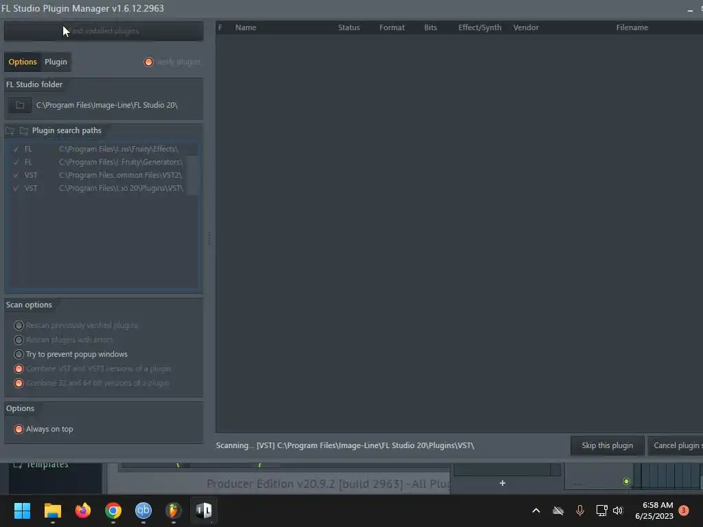This screenshot has width=703, height=527.
Task: Sort plugin list by Filename column
Action: pyautogui.click(x=632, y=27)
